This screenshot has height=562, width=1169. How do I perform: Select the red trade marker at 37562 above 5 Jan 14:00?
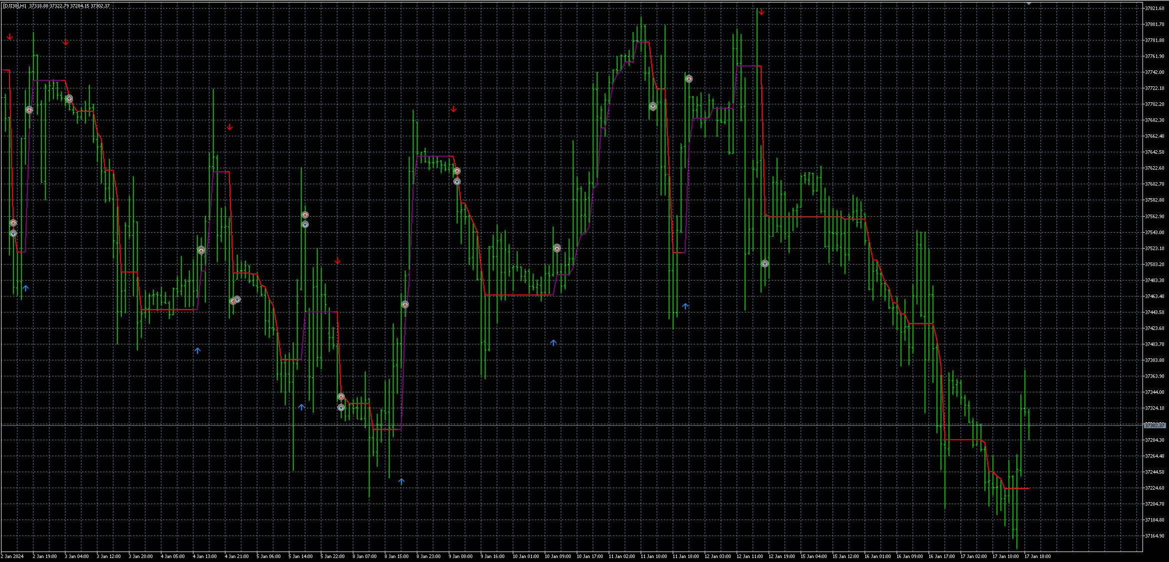tap(305, 215)
